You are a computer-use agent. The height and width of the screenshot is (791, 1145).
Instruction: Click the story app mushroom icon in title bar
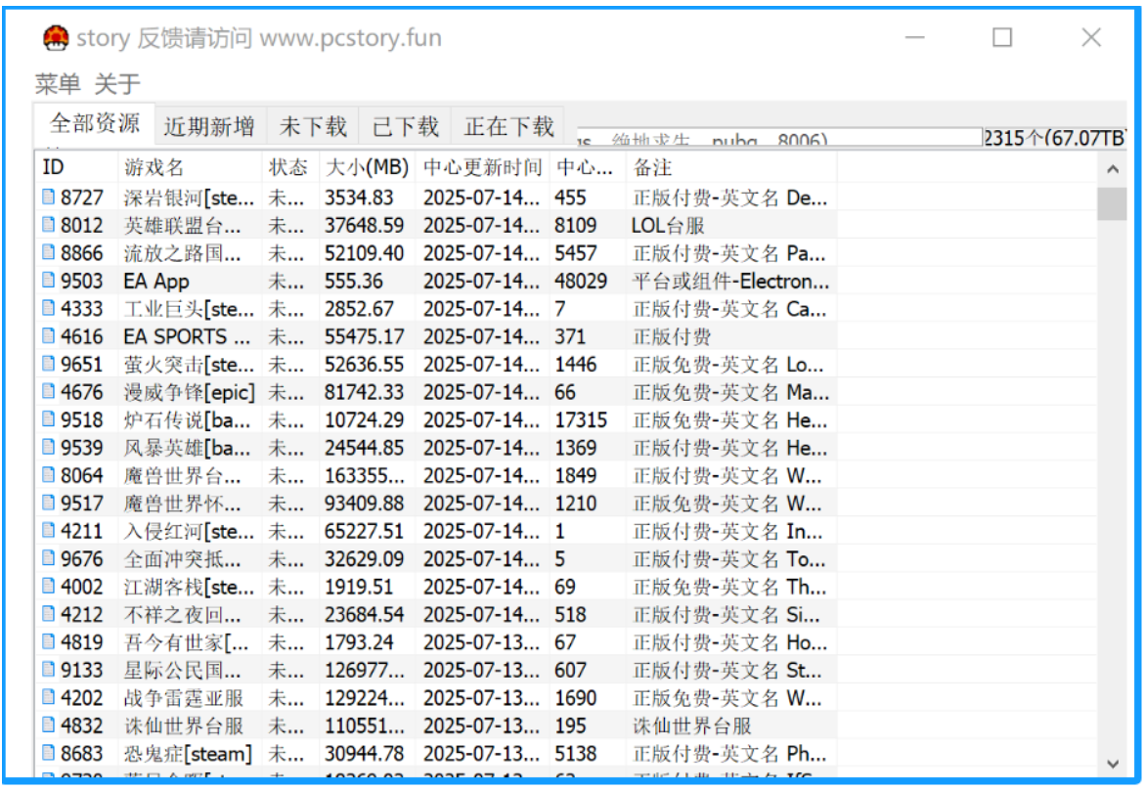point(56,38)
